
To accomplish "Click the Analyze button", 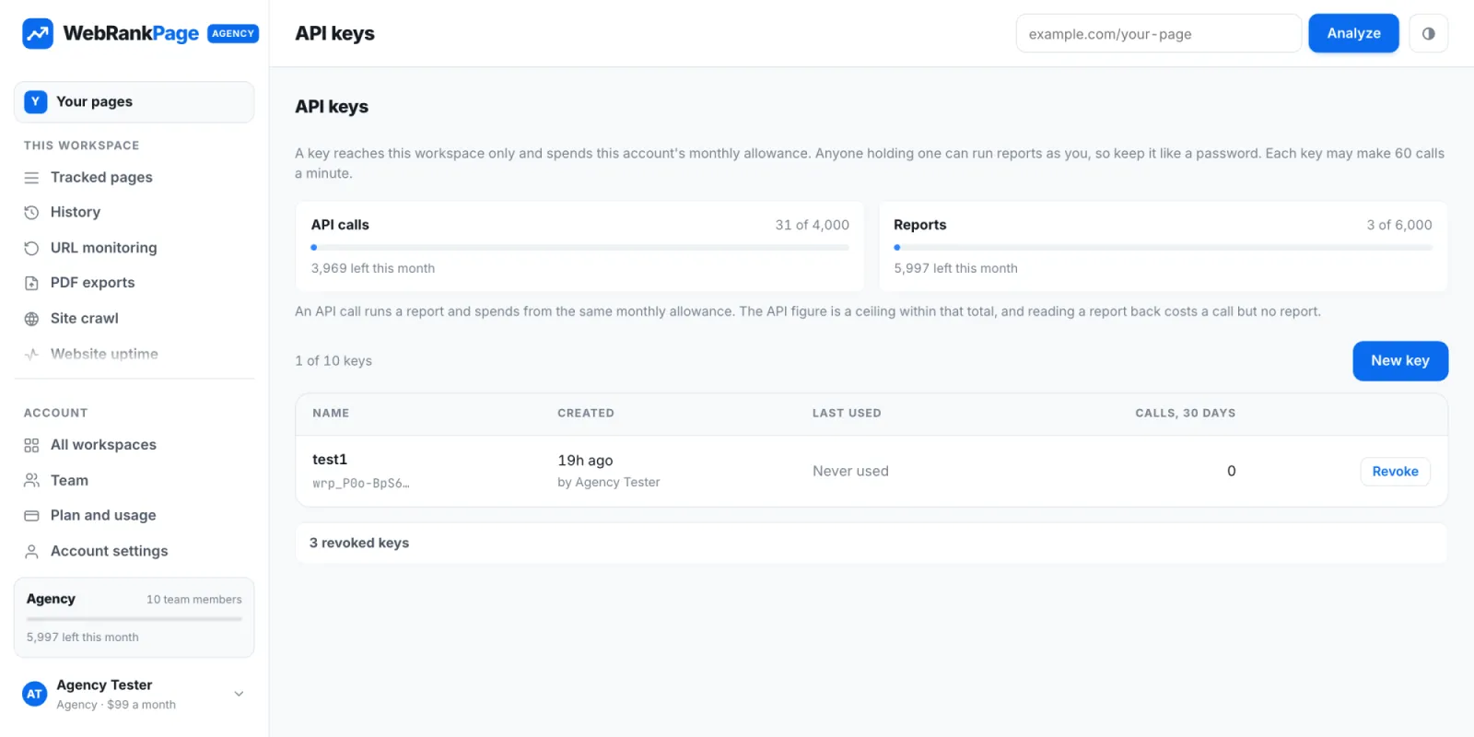I will (1353, 33).
